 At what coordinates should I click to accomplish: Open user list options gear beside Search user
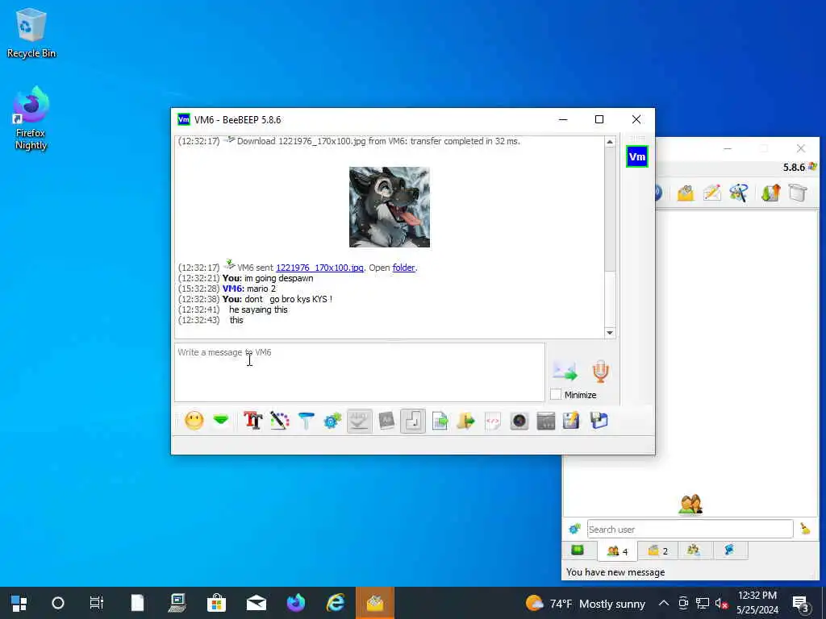574,529
